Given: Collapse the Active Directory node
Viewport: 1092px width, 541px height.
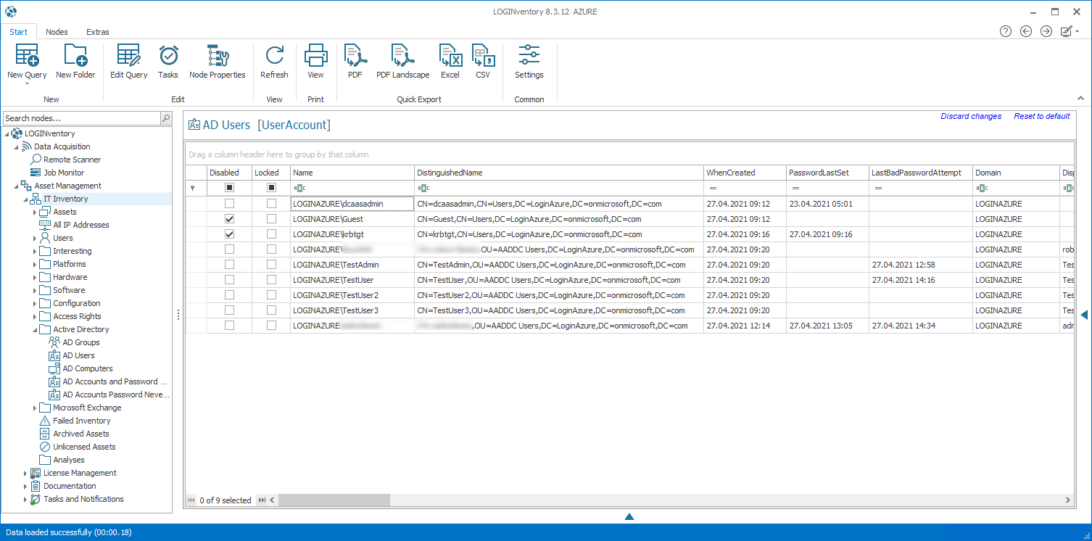Looking at the screenshot, I should [x=34, y=329].
